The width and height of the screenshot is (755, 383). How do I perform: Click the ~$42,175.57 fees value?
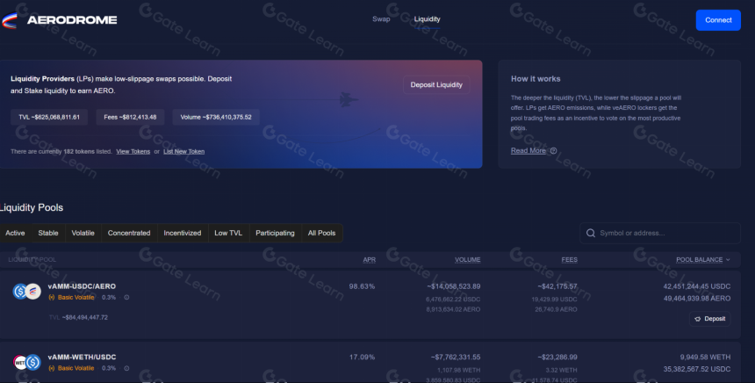(557, 286)
